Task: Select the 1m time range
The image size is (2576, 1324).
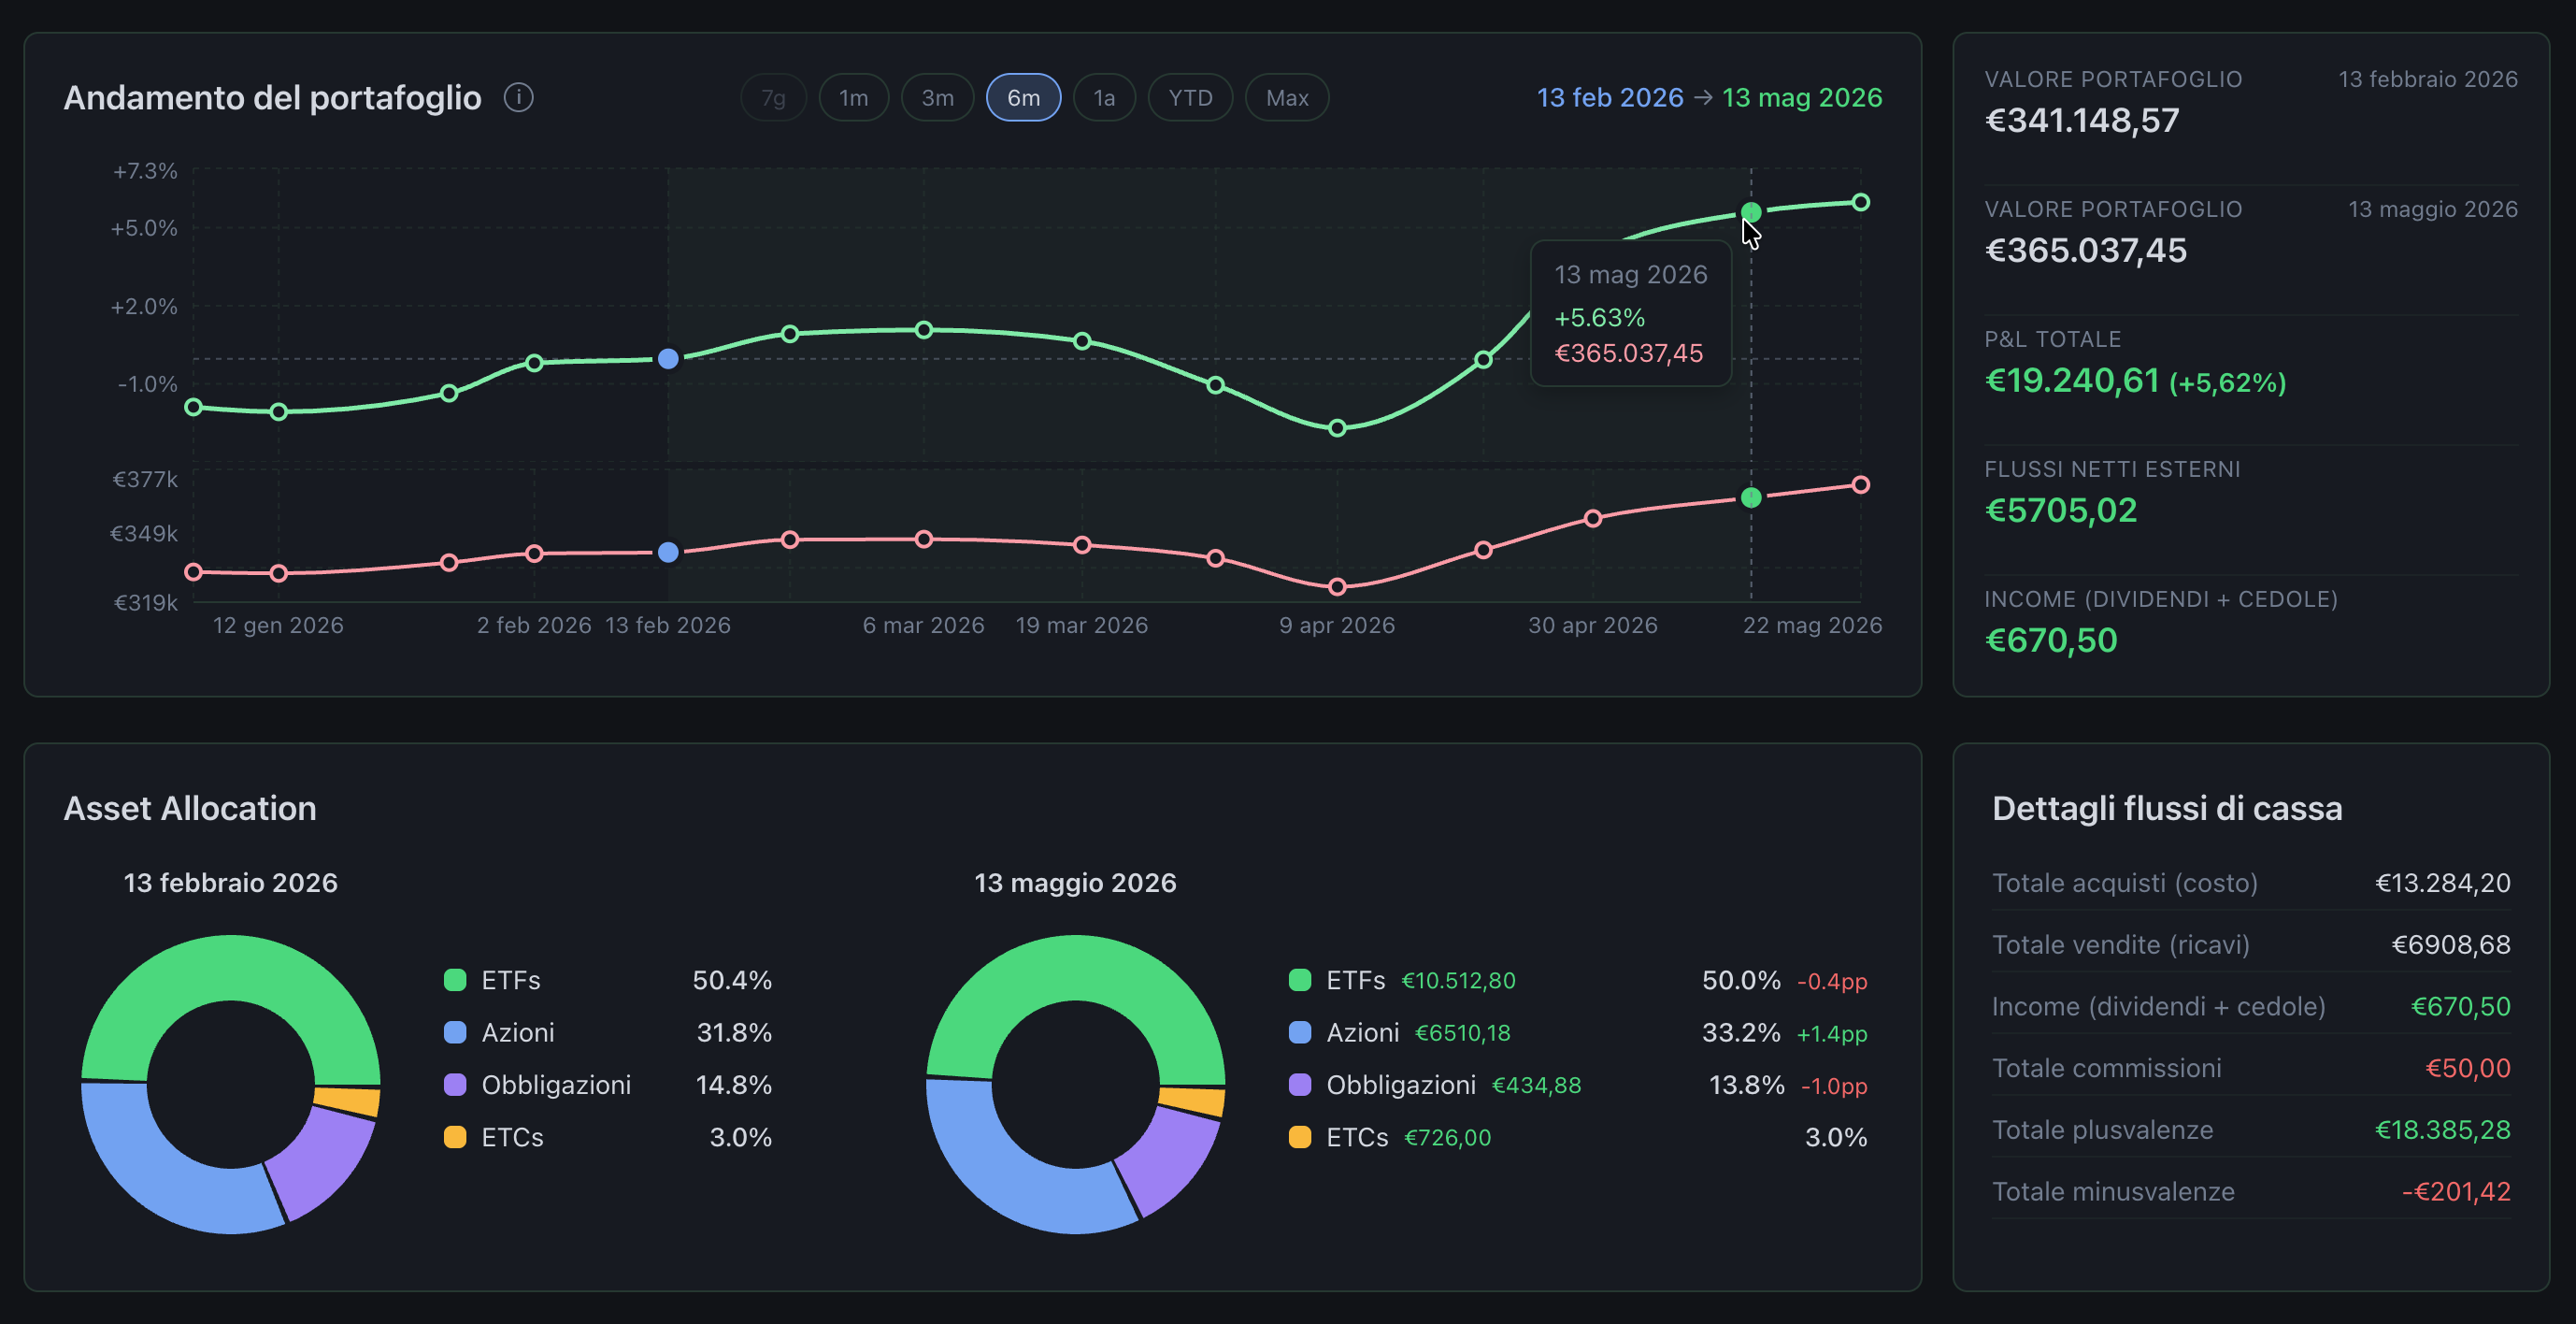Action: (853, 98)
